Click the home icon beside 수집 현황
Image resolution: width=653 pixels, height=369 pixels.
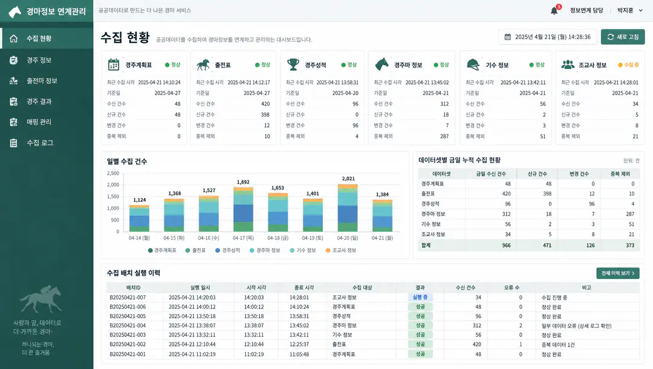[14, 38]
